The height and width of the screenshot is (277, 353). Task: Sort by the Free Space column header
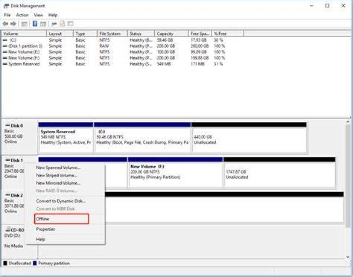tap(200, 33)
